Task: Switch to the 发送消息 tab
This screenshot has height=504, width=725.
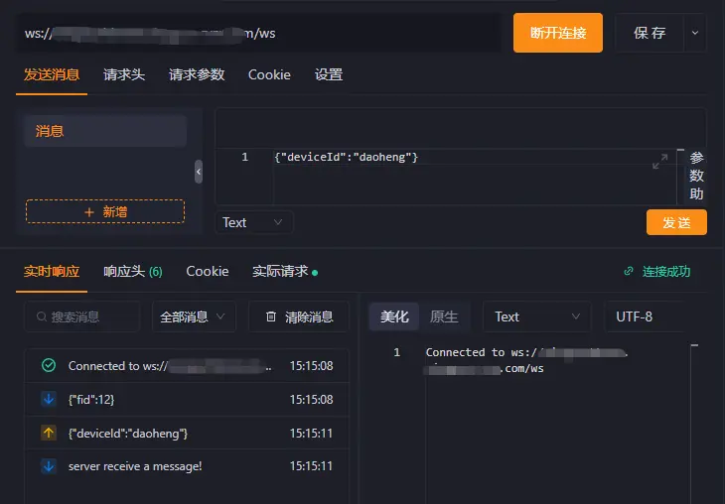Action: 52,74
